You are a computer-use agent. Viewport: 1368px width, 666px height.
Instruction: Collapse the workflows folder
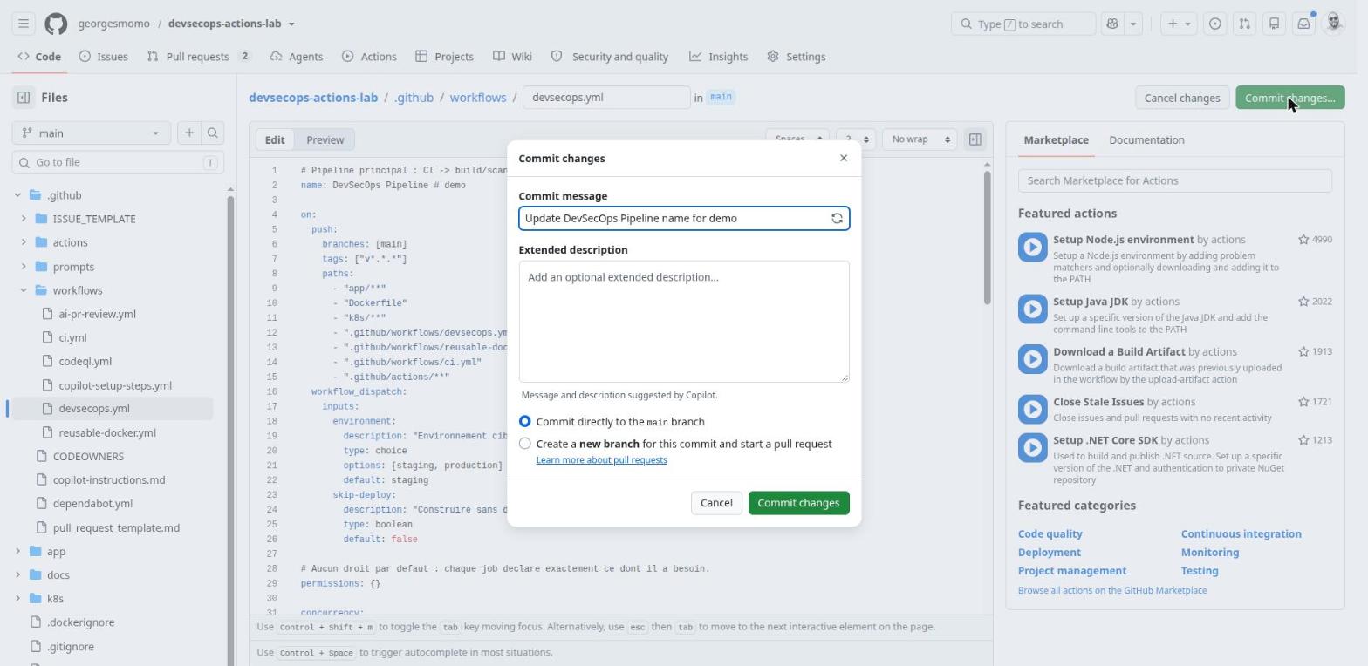click(x=24, y=290)
